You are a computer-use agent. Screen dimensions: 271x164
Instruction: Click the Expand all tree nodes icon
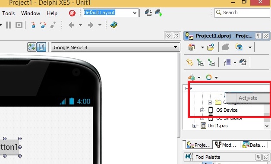(201, 62)
